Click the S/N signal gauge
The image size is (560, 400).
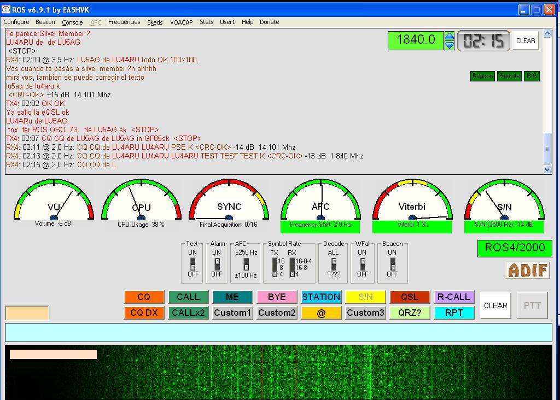point(504,200)
